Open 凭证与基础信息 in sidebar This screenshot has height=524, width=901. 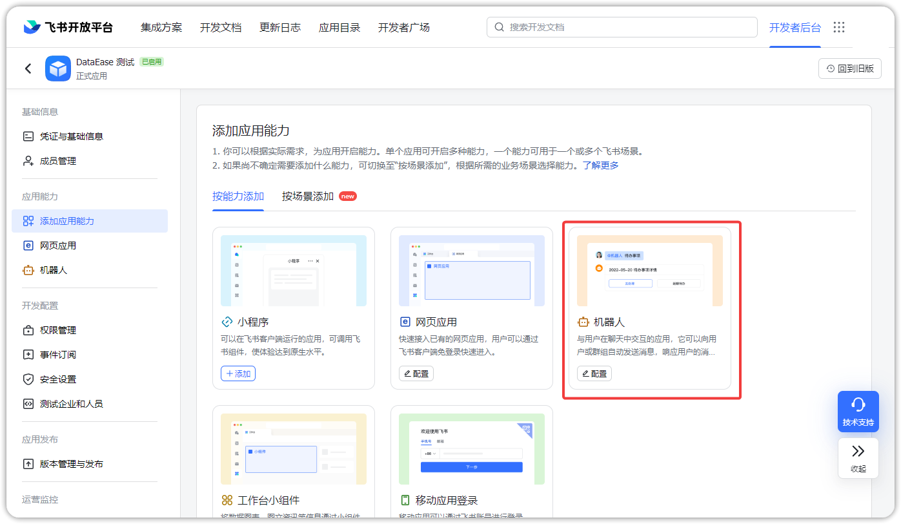(90, 136)
